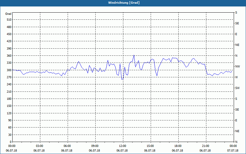The image size is (246, 154).
Task: Click the 90 value on the left axis
Action: coord(10,120)
